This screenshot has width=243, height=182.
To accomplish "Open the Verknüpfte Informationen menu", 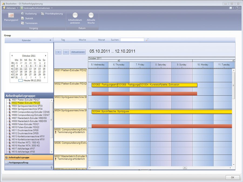I will tap(36, 8).
